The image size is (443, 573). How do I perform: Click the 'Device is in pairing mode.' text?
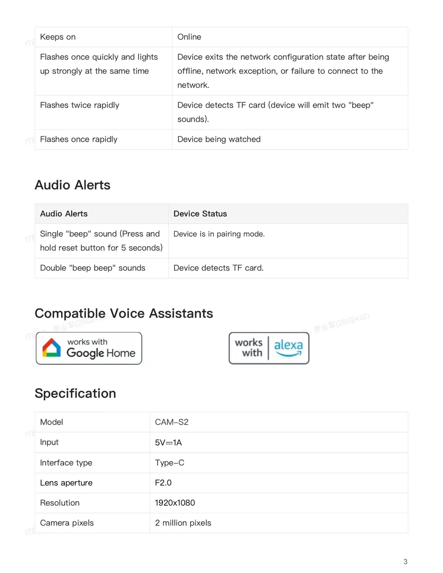coord(219,234)
